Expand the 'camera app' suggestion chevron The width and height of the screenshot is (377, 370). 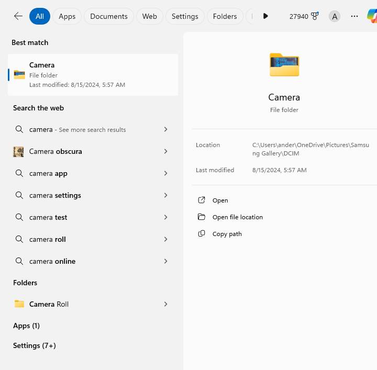pos(165,173)
